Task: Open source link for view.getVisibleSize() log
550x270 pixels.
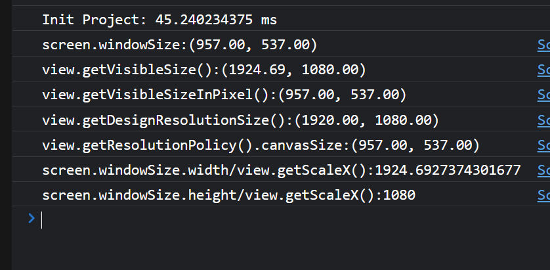Action: pyautogui.click(x=543, y=70)
